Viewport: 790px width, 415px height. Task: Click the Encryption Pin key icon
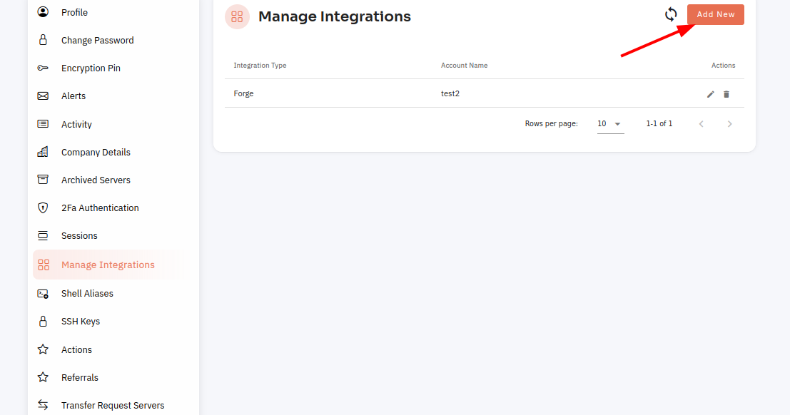tap(44, 68)
